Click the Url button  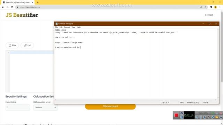[27, 45]
